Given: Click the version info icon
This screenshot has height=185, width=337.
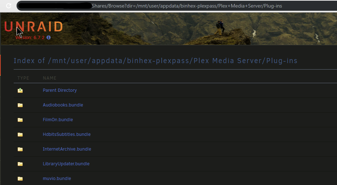Looking at the screenshot, I should pyautogui.click(x=49, y=38).
